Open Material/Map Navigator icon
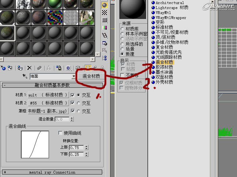Viewport: 237px width, 177px height. pos(104,58)
